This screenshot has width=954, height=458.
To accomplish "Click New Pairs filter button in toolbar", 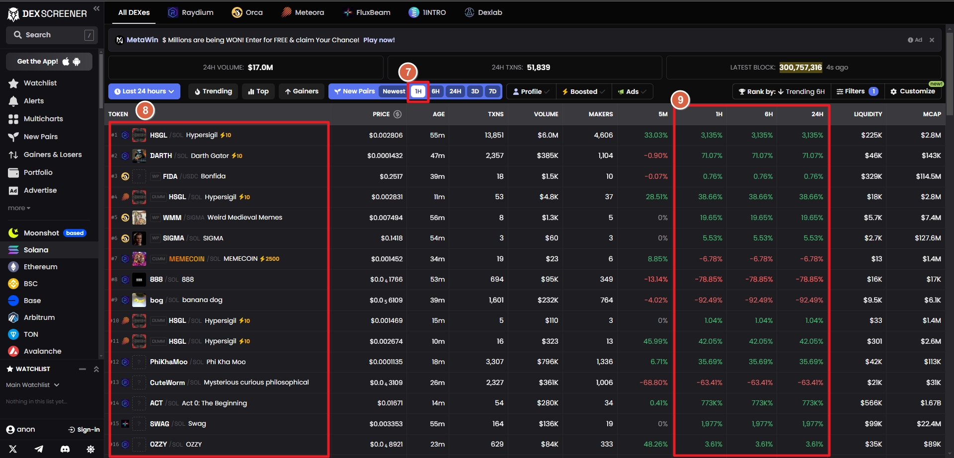I will point(354,91).
